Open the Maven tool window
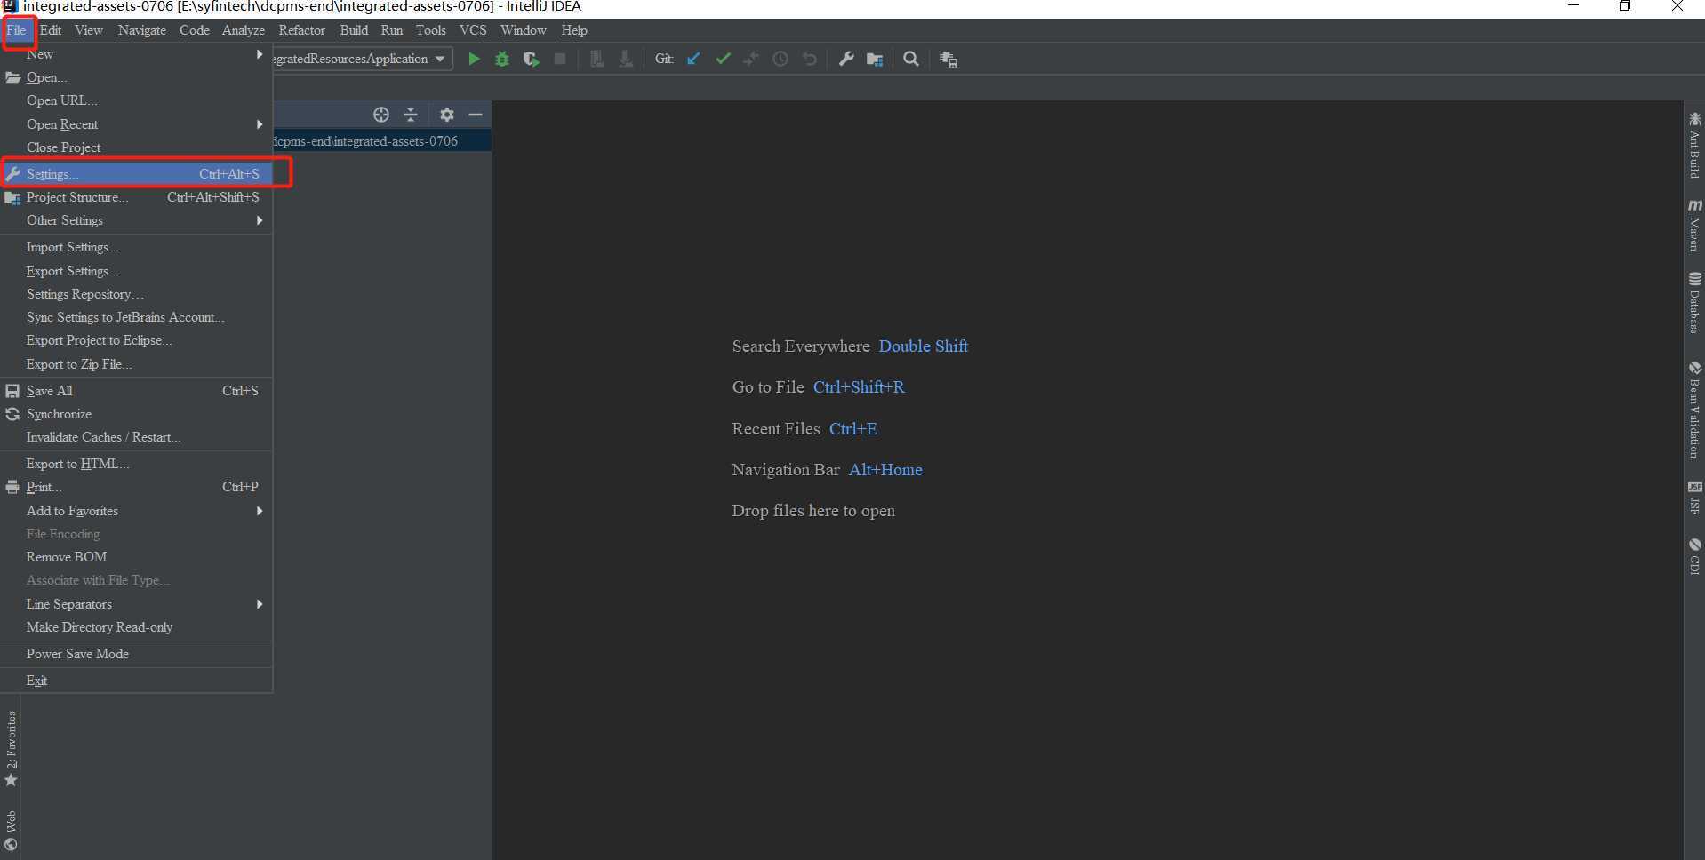1705x860 pixels. point(1694,226)
